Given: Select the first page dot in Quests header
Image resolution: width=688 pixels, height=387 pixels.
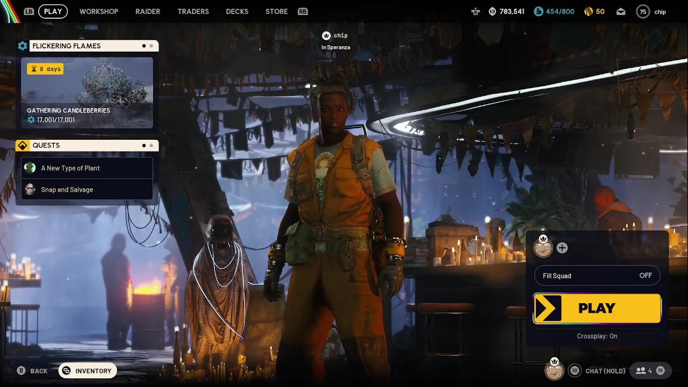Looking at the screenshot, I should click(144, 145).
